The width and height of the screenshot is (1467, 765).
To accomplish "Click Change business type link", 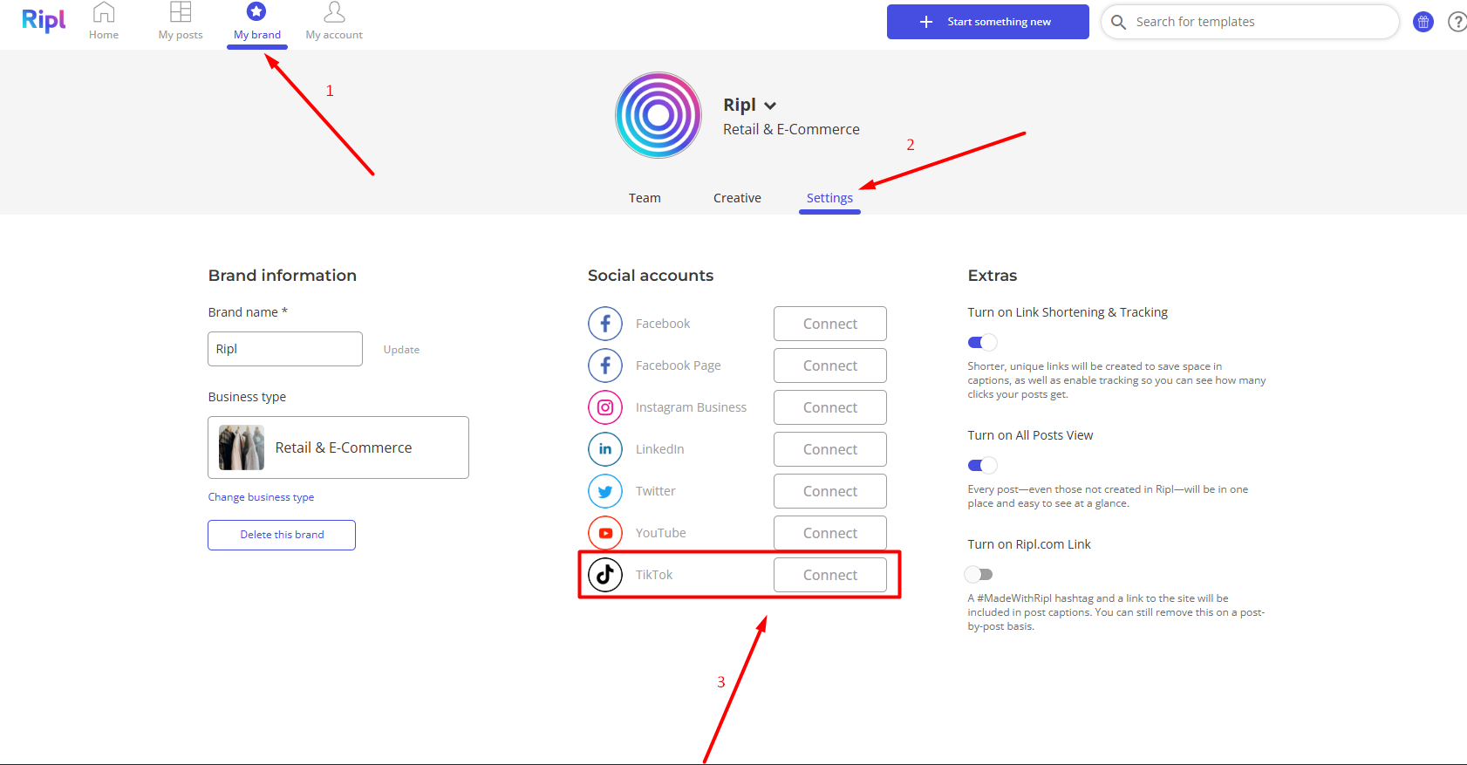I will tap(261, 497).
